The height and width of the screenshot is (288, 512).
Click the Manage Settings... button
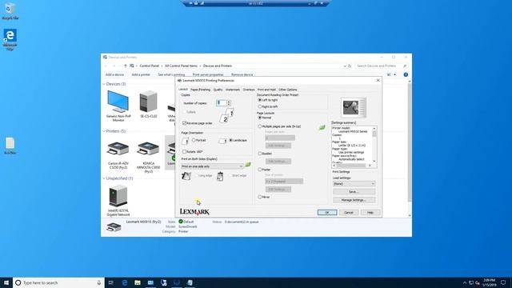354,200
